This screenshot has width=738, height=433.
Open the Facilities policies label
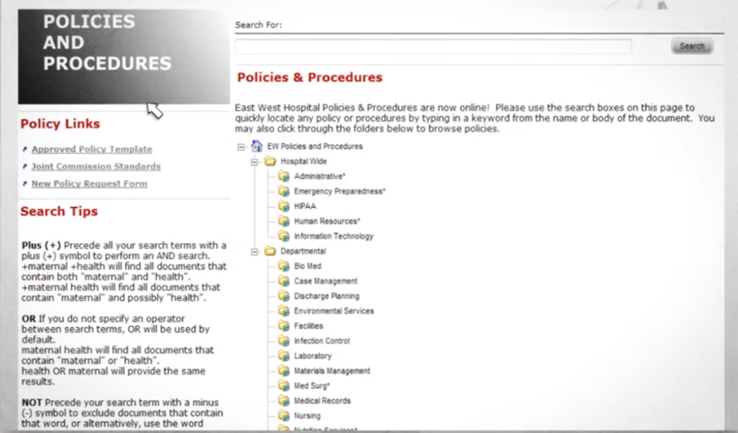click(x=309, y=326)
